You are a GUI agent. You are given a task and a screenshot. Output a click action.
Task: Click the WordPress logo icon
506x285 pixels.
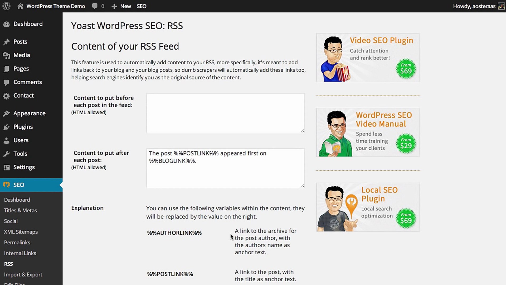click(x=6, y=6)
